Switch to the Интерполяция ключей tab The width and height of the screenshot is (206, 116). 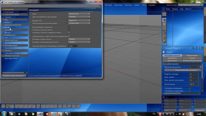(x=192, y=61)
